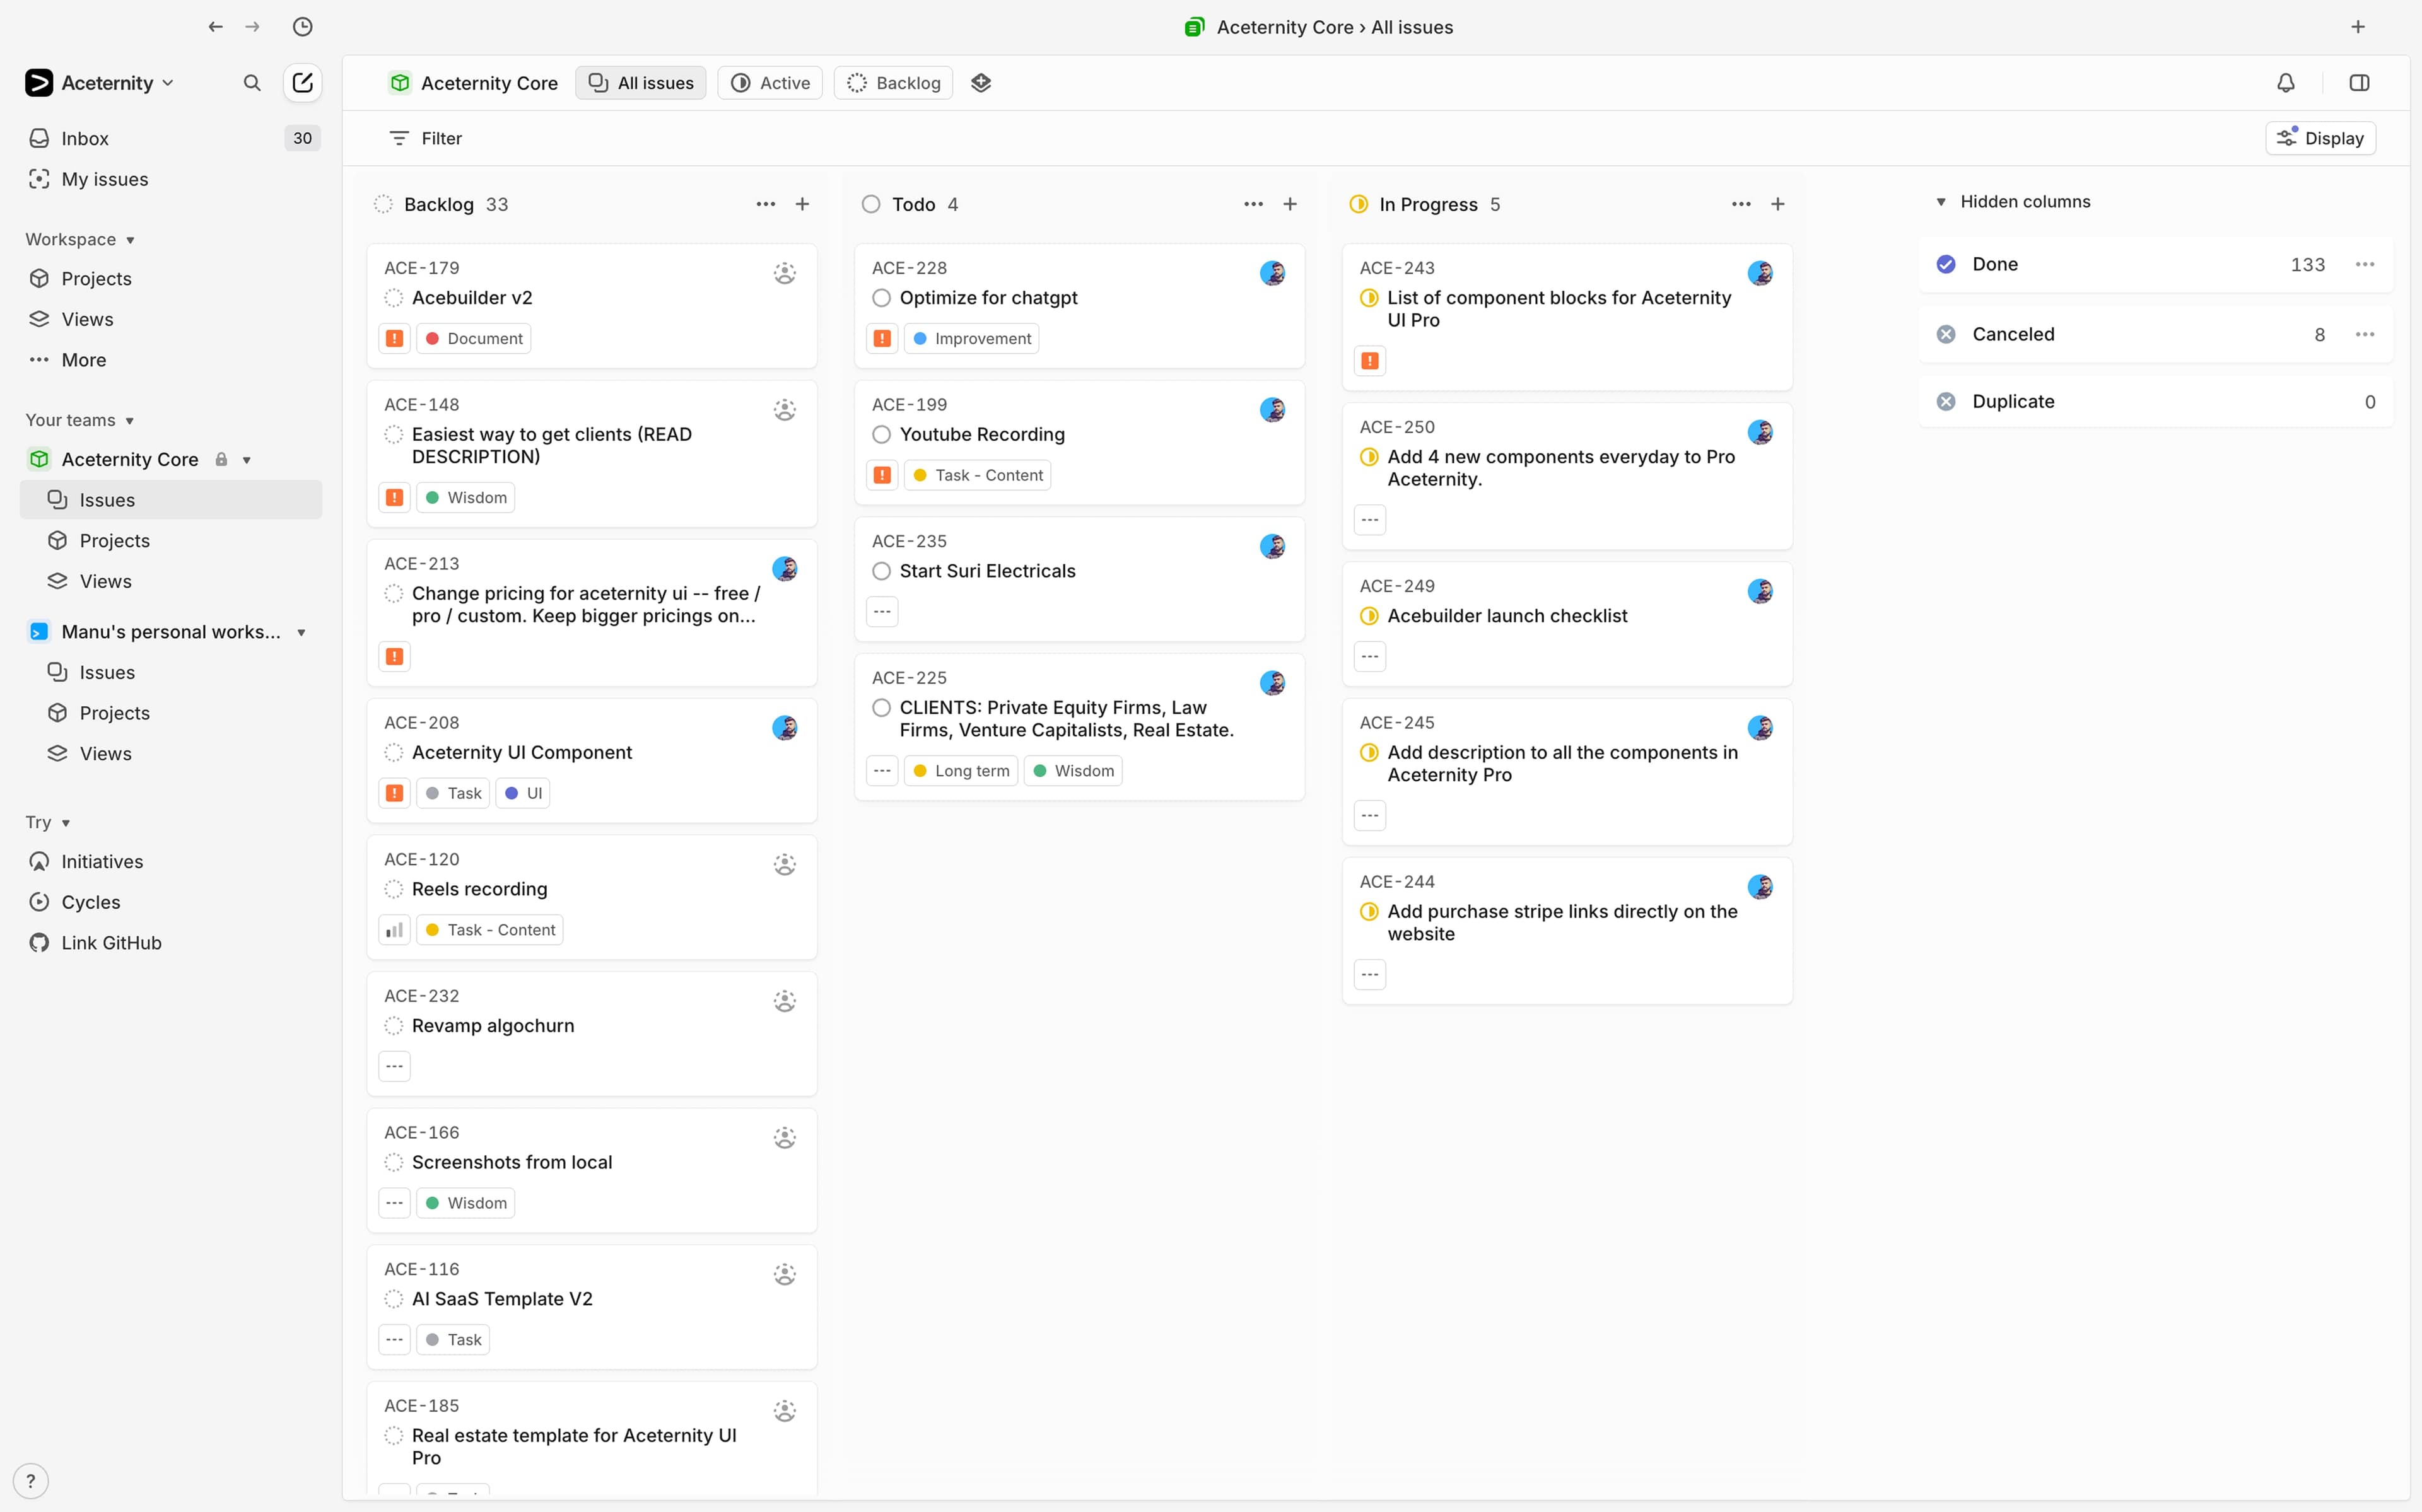The height and width of the screenshot is (1512, 2422).
Task: Open the notifications bell icon
Action: tap(2287, 82)
